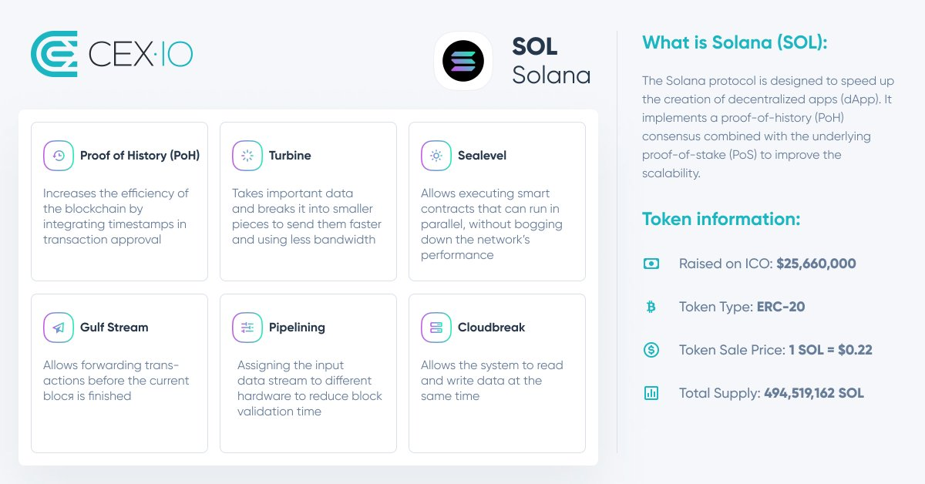Image resolution: width=925 pixels, height=484 pixels.
Task: Click the Total Supply chart icon
Action: (651, 393)
